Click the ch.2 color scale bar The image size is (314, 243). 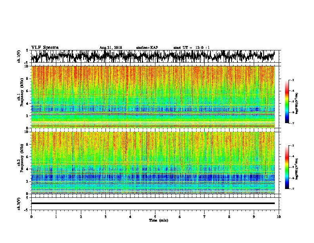pyautogui.click(x=287, y=167)
